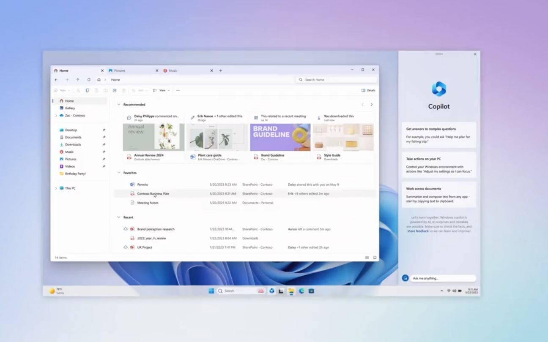Image resolution: width=548 pixels, height=342 pixels.
Task: Select the Home tab
Action: click(78, 71)
